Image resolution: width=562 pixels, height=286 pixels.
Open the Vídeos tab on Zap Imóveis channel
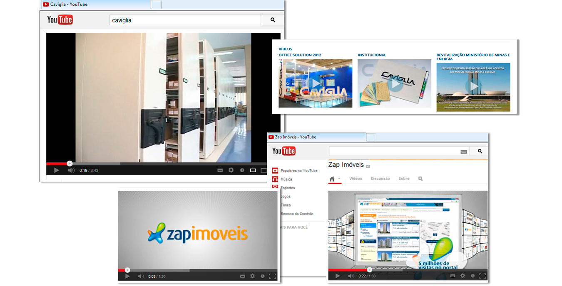356,178
